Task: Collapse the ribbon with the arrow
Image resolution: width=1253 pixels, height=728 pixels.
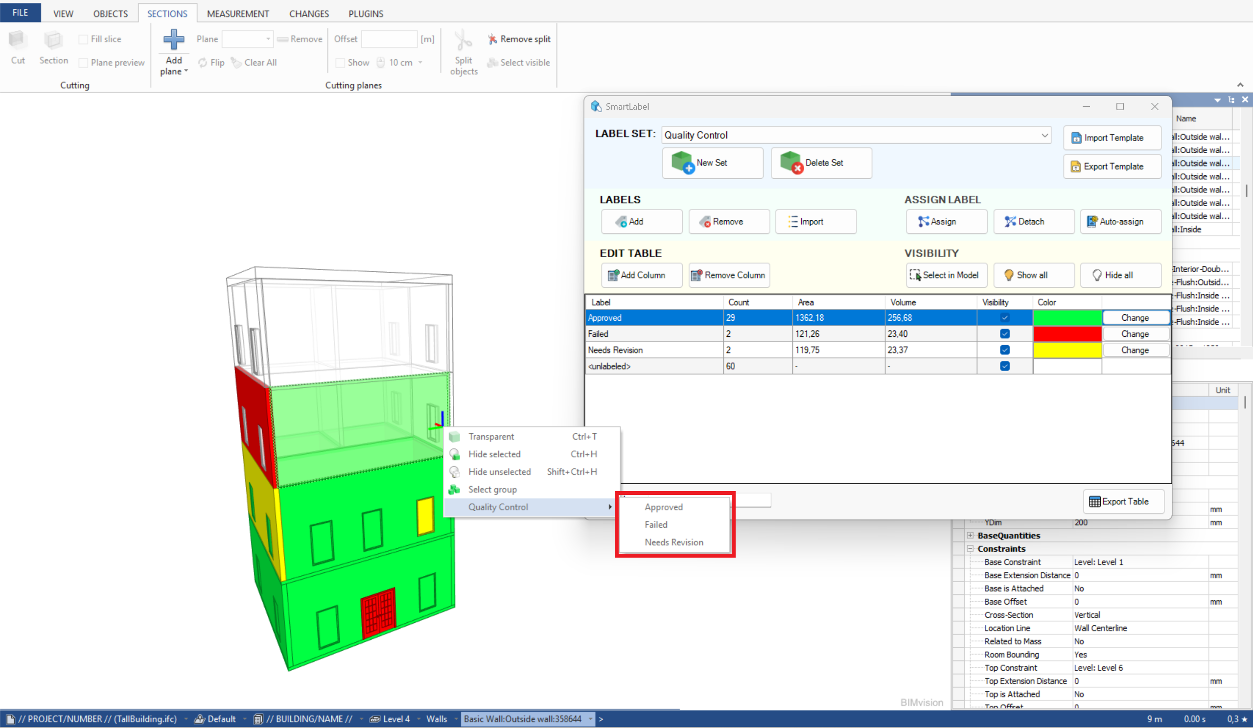Action: click(1240, 85)
